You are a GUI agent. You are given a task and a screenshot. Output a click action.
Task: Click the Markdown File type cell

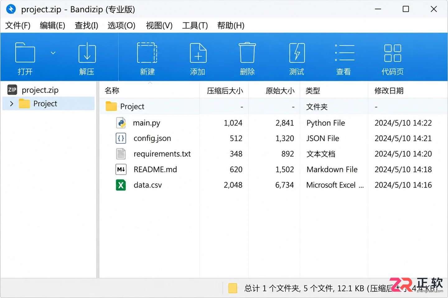(x=332, y=169)
